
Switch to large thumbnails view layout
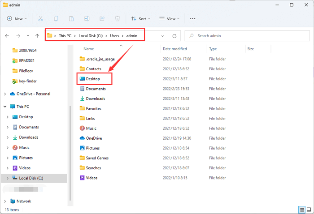pyautogui.click(x=309, y=210)
